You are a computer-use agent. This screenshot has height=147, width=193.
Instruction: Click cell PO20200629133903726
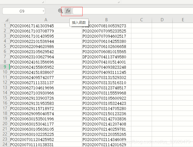pyautogui.click(x=46, y=98)
